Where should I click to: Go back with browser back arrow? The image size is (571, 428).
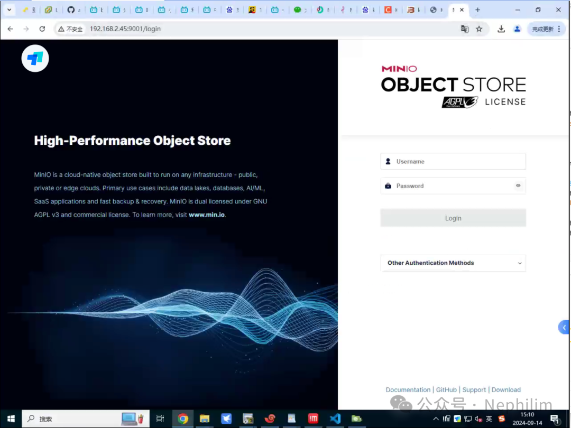10,29
